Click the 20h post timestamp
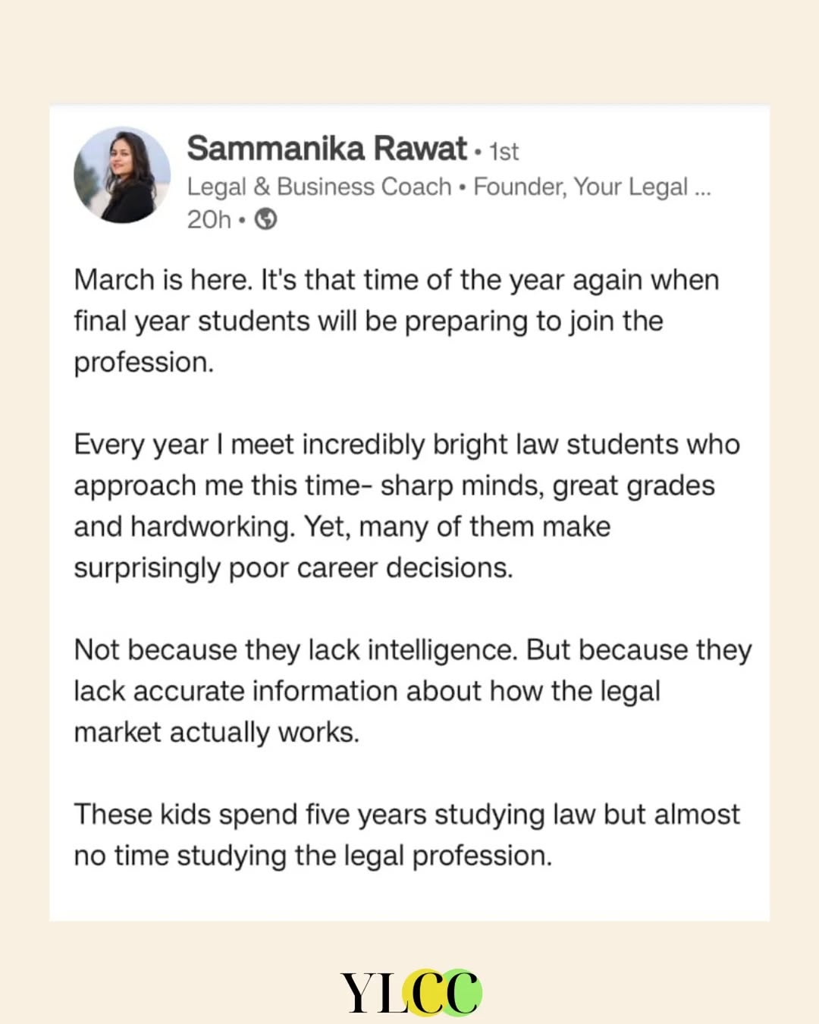The height and width of the screenshot is (1024, 819). 209,219
